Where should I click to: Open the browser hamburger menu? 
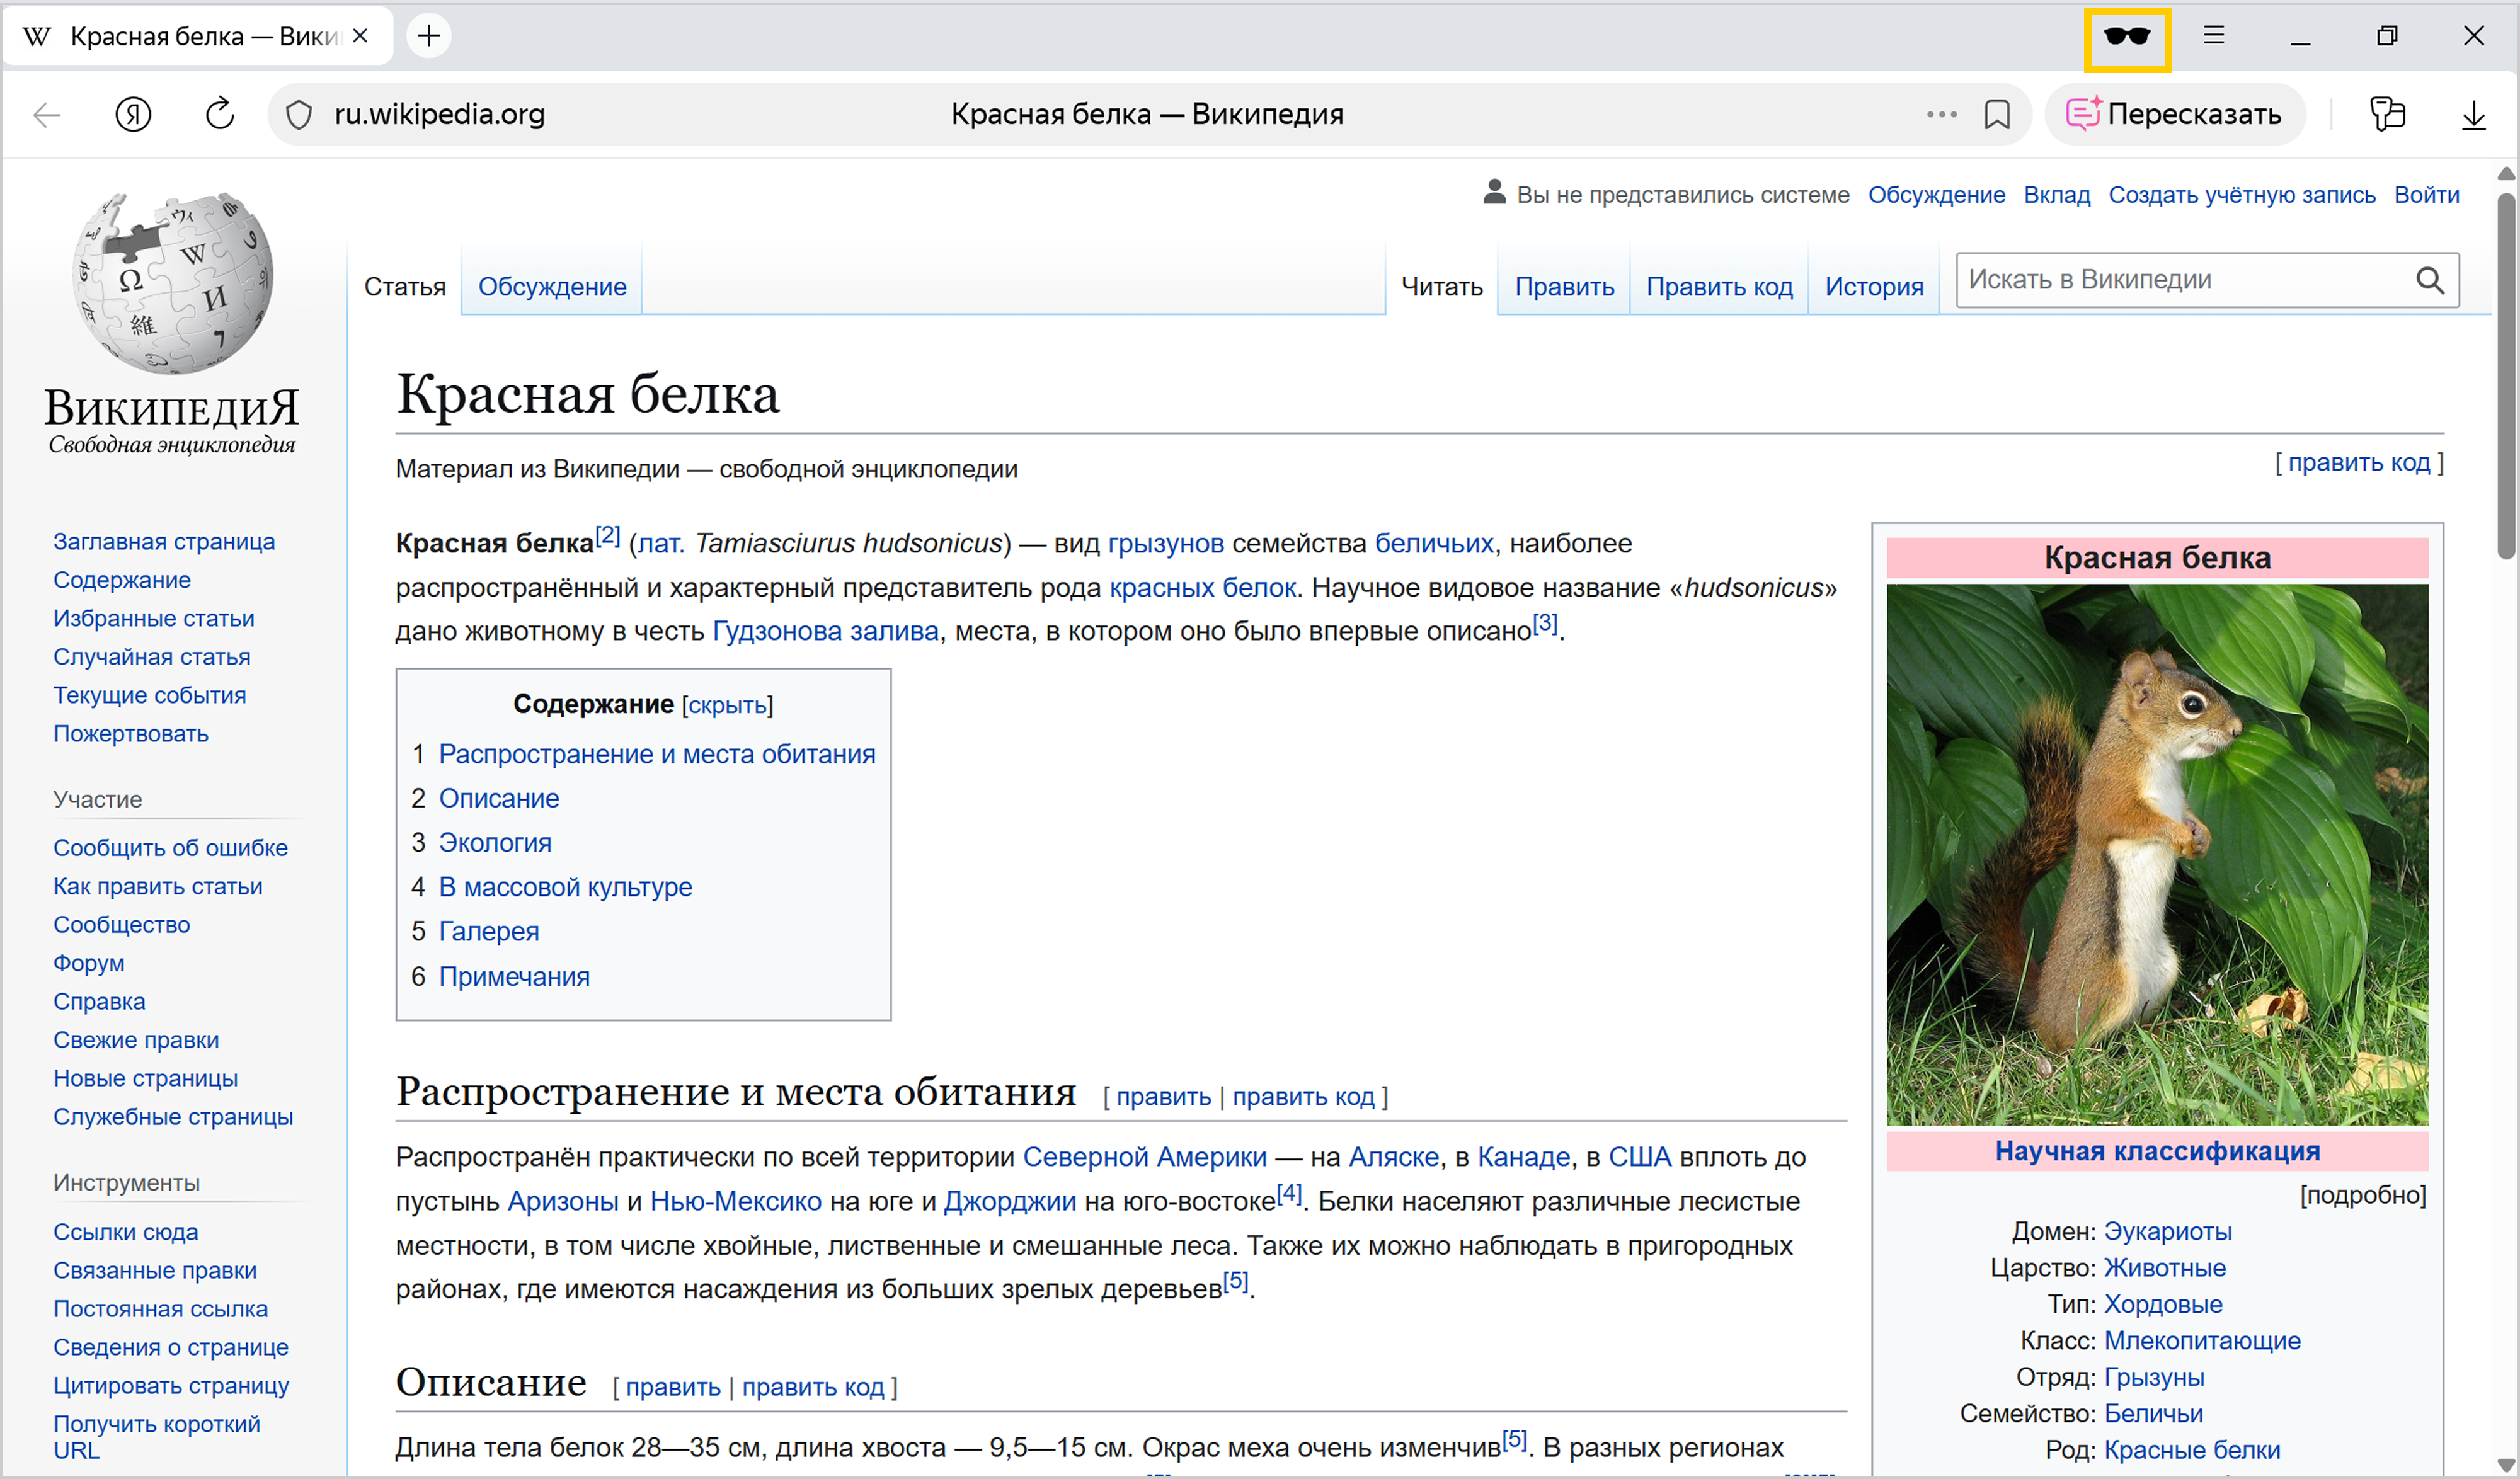[x=2213, y=36]
